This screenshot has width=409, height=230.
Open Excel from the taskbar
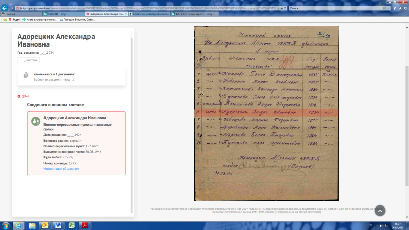click(x=72, y=225)
